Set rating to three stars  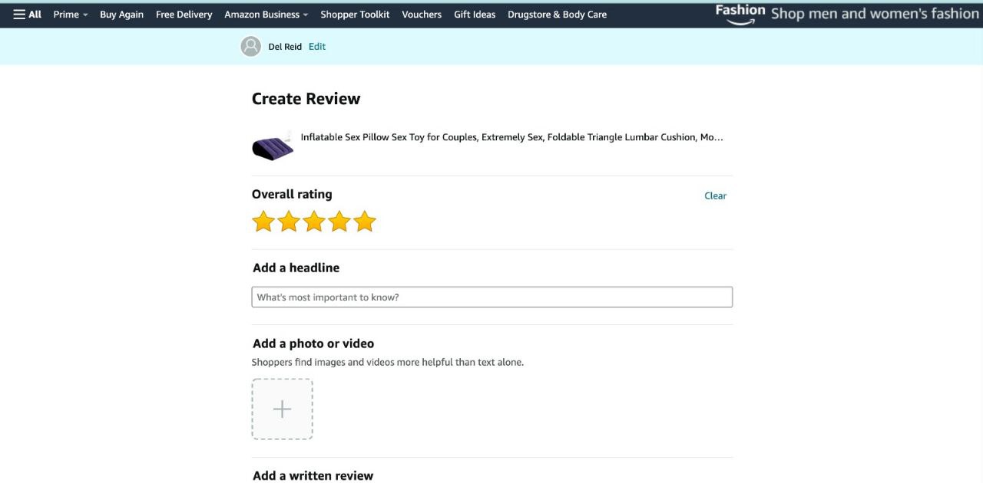point(314,222)
